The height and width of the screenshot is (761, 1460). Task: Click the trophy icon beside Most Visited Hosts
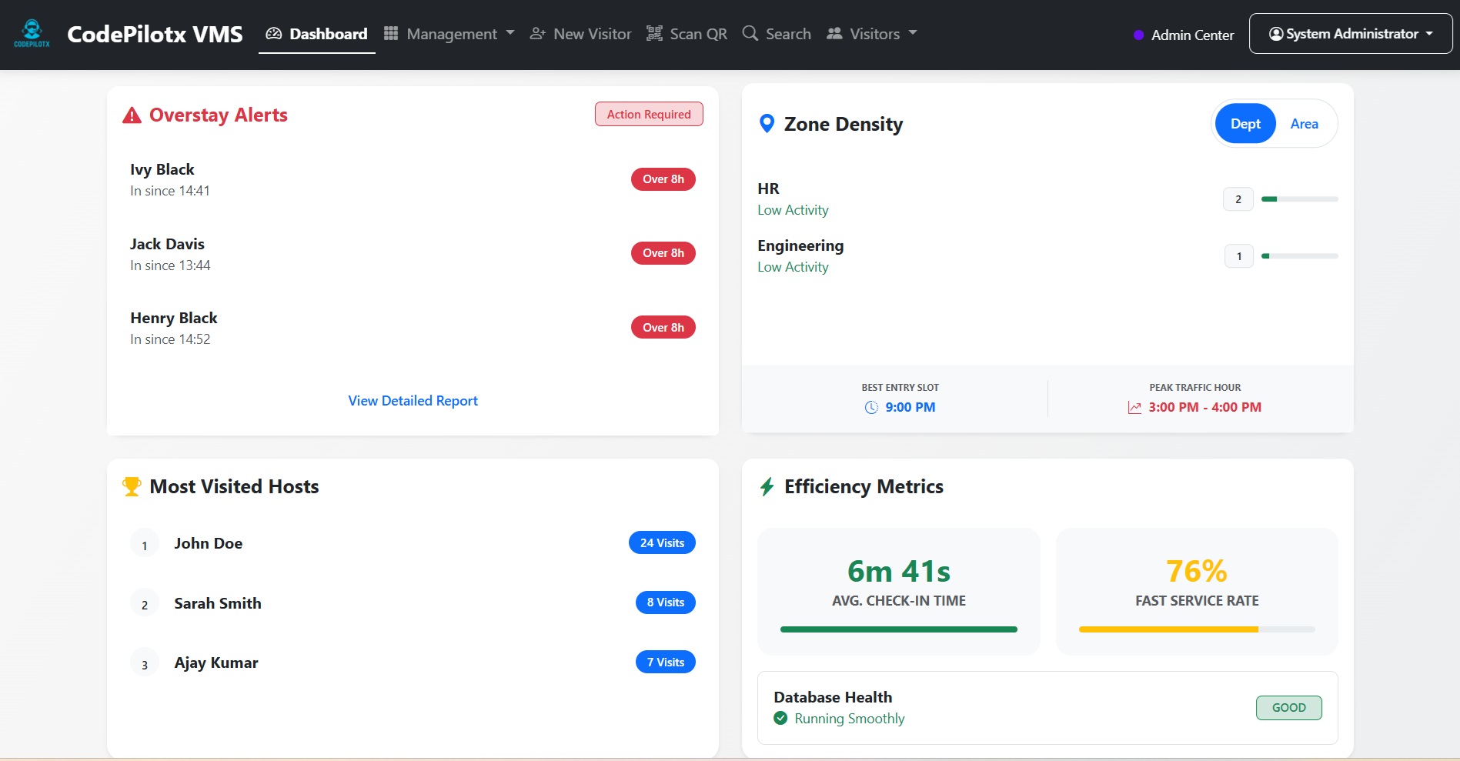click(x=131, y=486)
